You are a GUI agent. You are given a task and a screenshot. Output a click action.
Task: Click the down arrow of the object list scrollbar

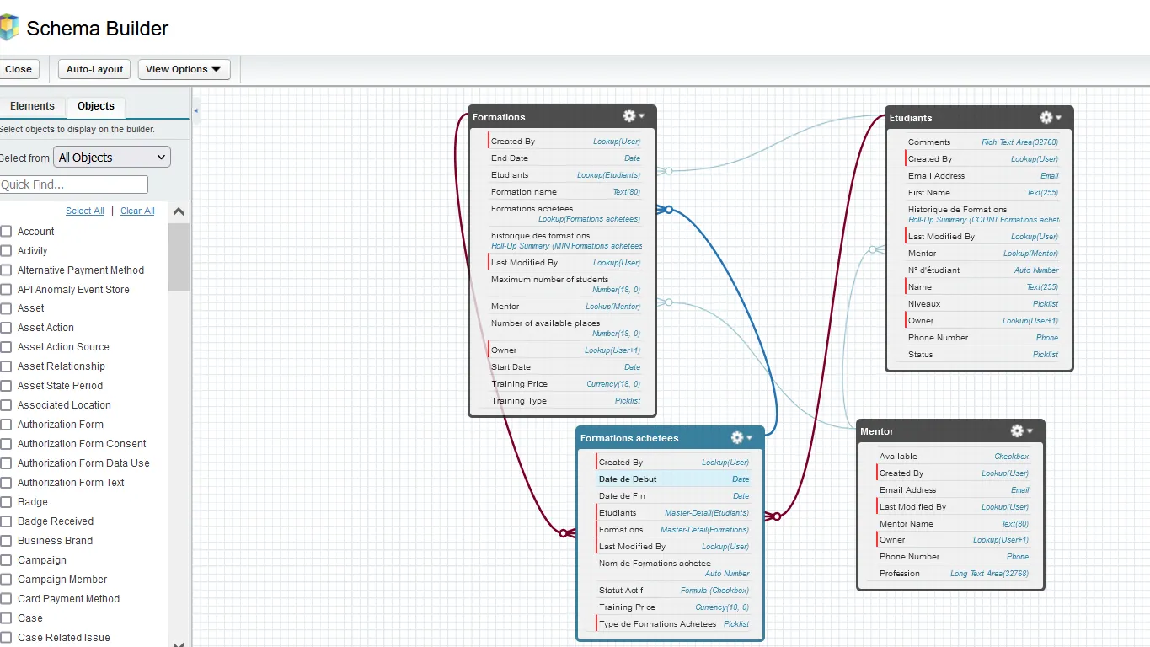(178, 644)
